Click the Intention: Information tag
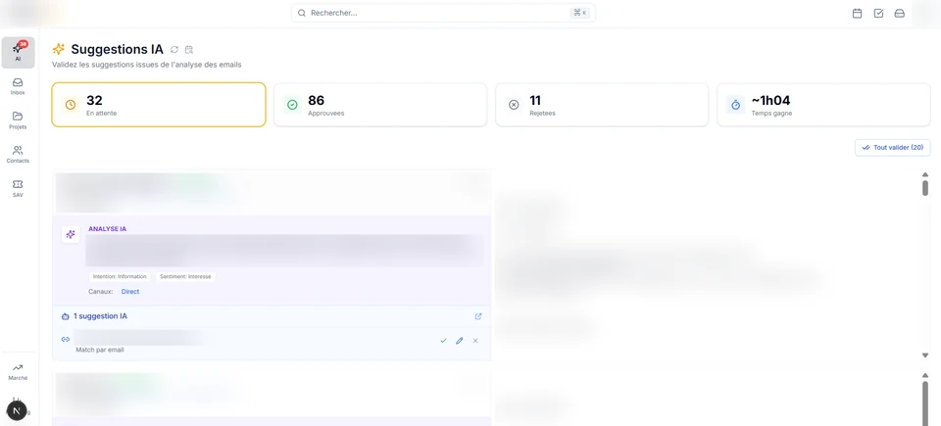The image size is (941, 426). click(x=120, y=276)
